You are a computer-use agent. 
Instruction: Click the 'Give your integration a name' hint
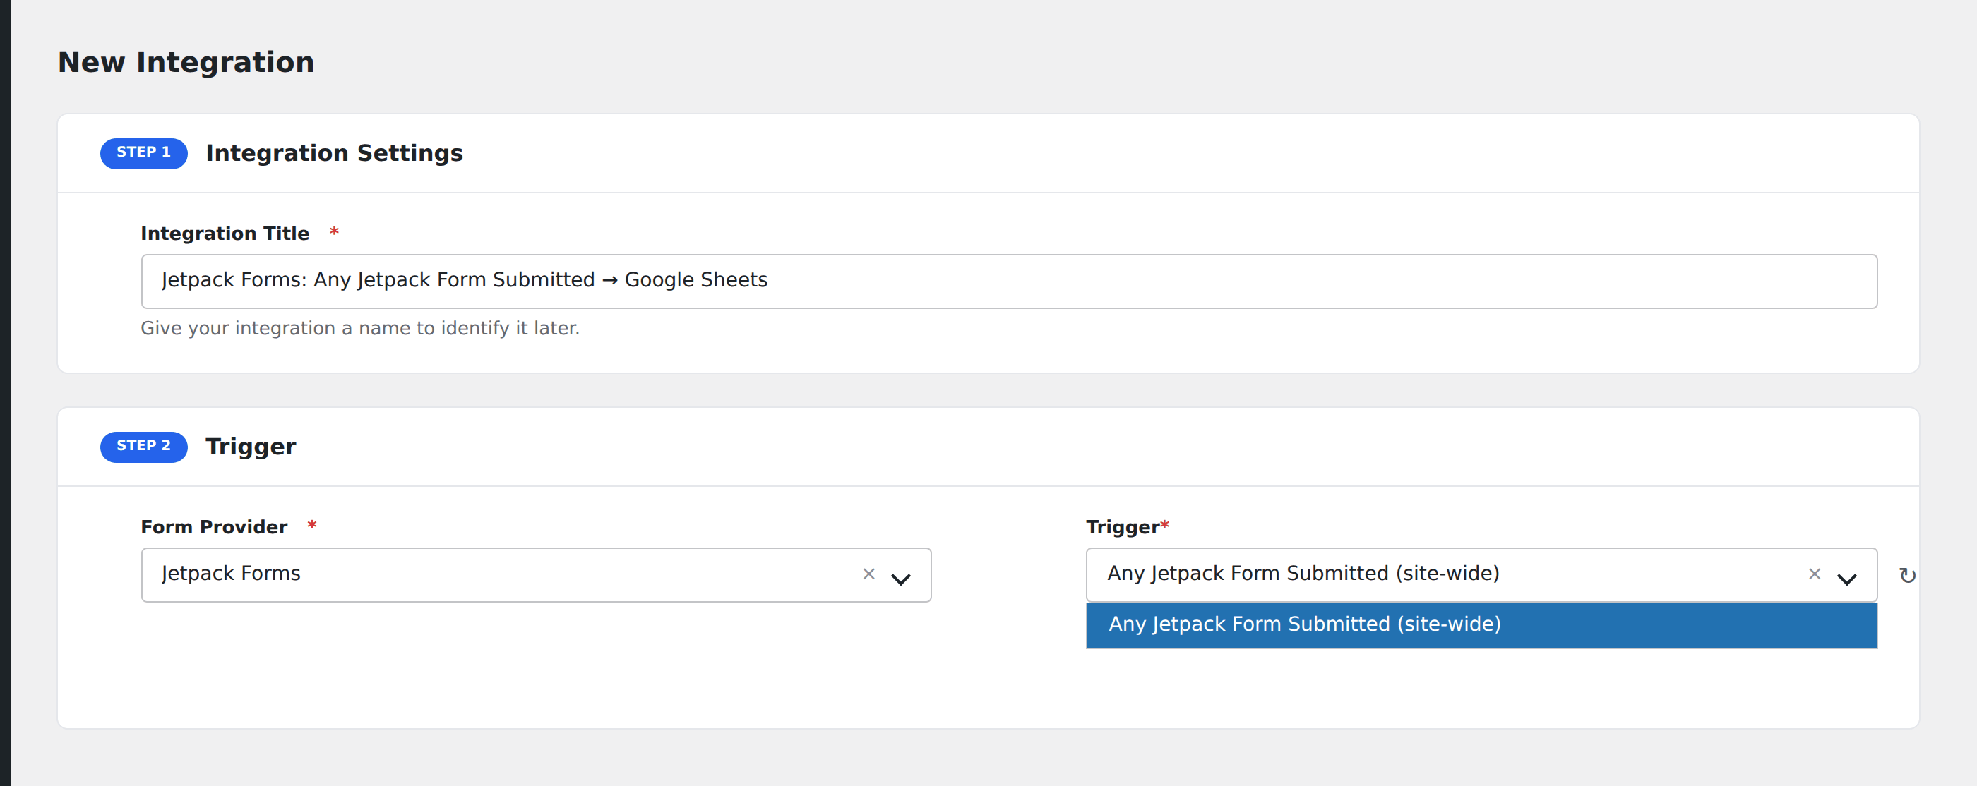pyautogui.click(x=360, y=328)
